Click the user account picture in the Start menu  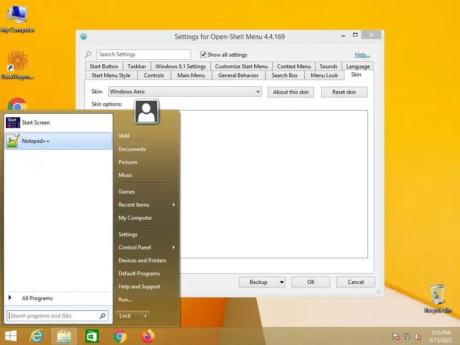click(x=146, y=112)
